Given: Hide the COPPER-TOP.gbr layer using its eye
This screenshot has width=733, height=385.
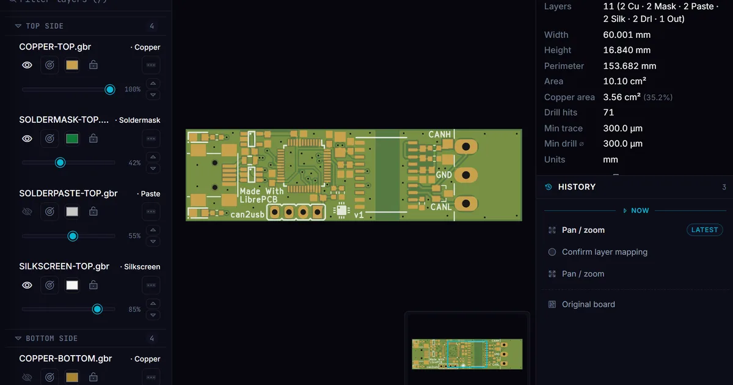Looking at the screenshot, I should pyautogui.click(x=27, y=65).
